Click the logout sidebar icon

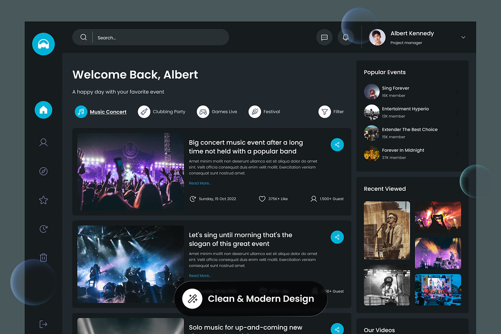pos(43,324)
